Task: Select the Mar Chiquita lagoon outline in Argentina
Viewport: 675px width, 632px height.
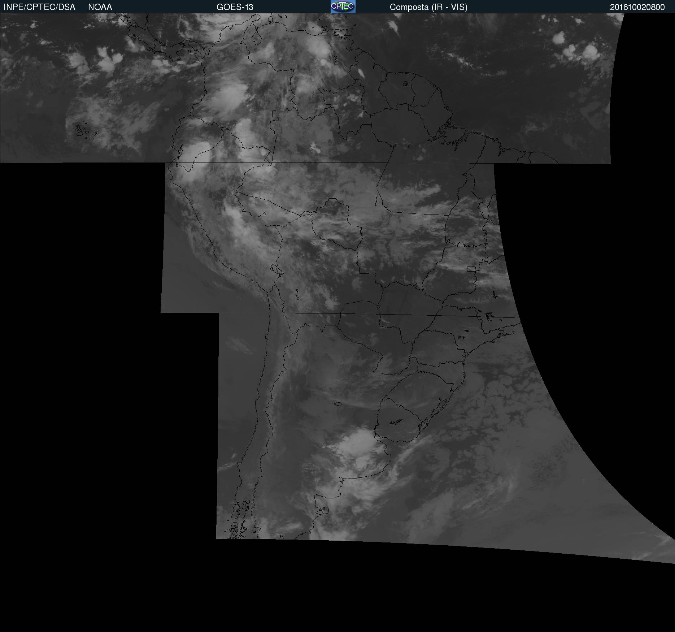Action: (x=338, y=404)
